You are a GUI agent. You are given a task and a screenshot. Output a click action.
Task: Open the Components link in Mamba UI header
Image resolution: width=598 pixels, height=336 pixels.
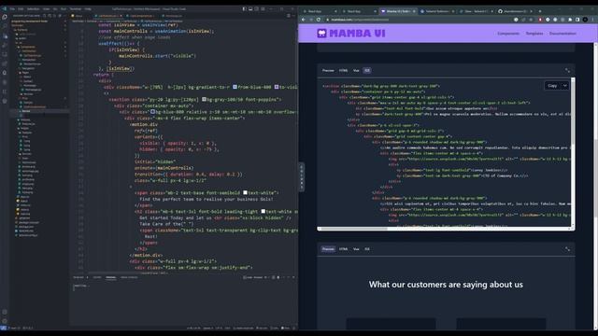coord(508,34)
